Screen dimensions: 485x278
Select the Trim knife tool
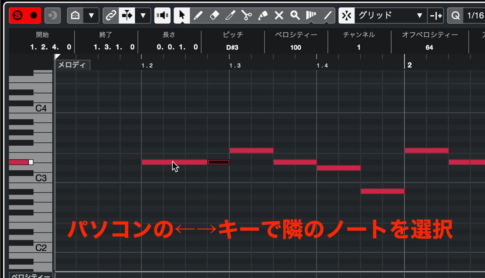point(231,16)
